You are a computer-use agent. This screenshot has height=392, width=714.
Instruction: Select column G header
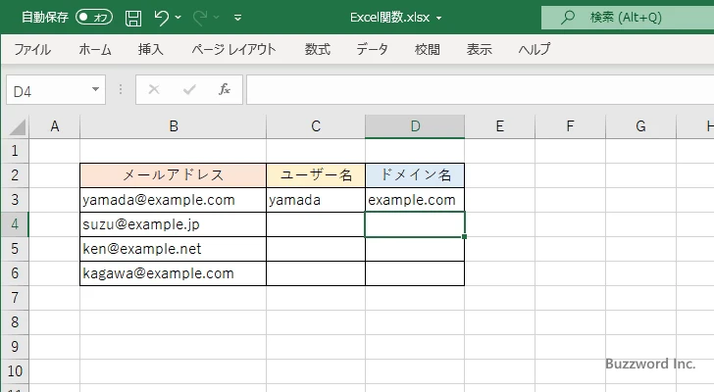click(x=640, y=126)
